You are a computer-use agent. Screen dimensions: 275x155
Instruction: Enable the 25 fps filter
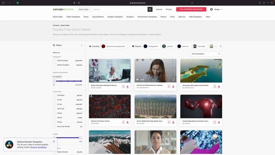point(55,104)
